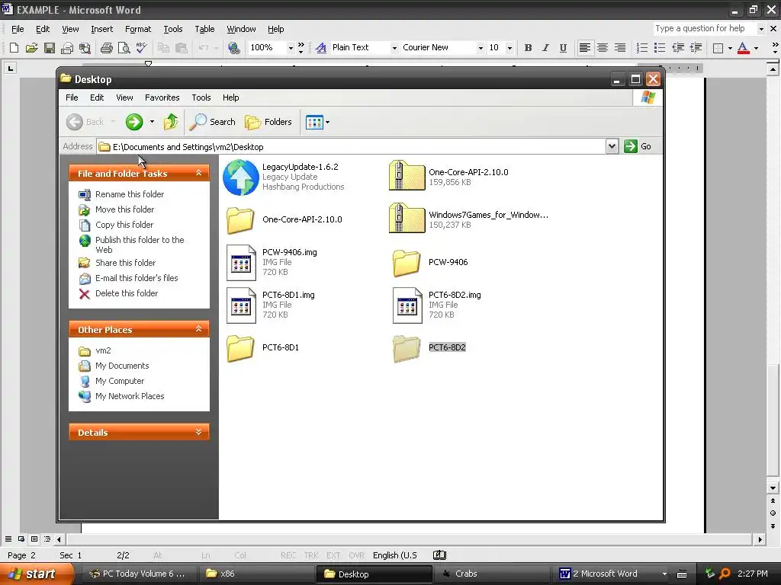The height and width of the screenshot is (585, 781).
Task: Toggle Italic formatting in Word
Action: click(545, 48)
